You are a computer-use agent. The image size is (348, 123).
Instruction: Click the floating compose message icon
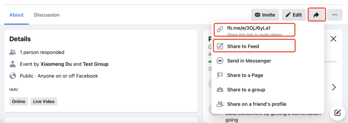pyautogui.click(x=337, y=113)
